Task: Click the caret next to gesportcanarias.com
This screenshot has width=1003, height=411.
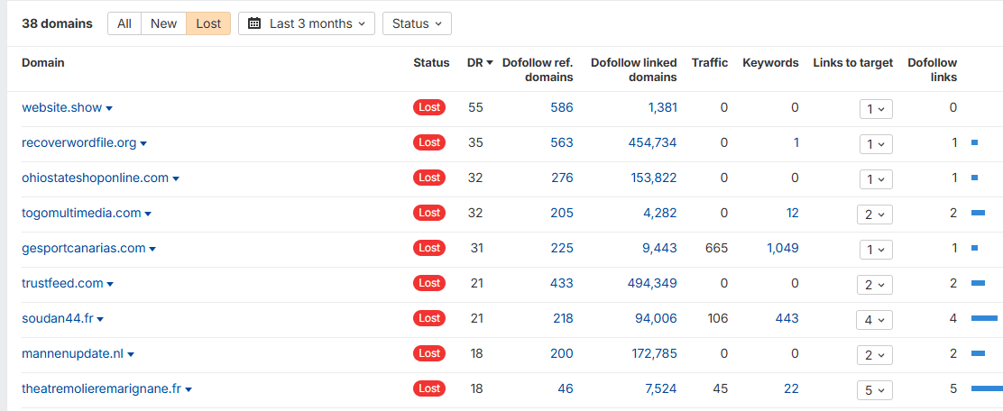Action: click(x=152, y=250)
